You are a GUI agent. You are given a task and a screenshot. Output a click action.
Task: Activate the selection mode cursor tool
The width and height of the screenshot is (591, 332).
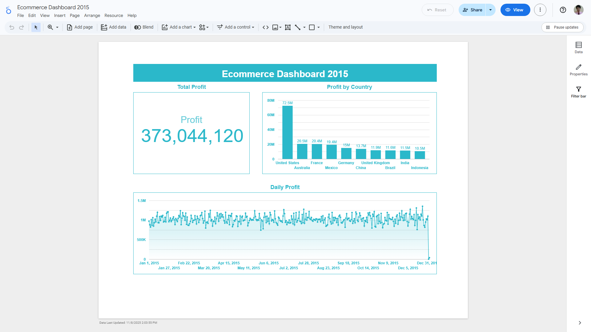coord(36,27)
